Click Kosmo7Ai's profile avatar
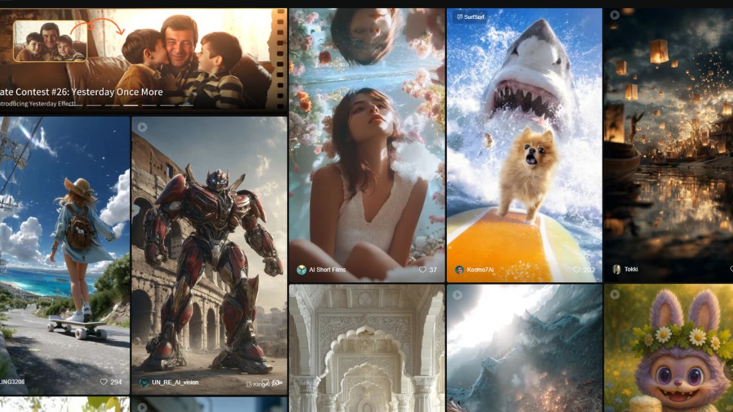The width and height of the screenshot is (733, 412). 459,270
